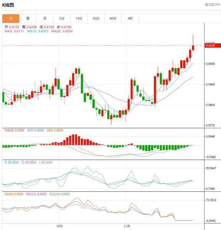This screenshot has width=221, height=230.
Task: Switch to the 周 weekly tab
Action: (x=28, y=18)
